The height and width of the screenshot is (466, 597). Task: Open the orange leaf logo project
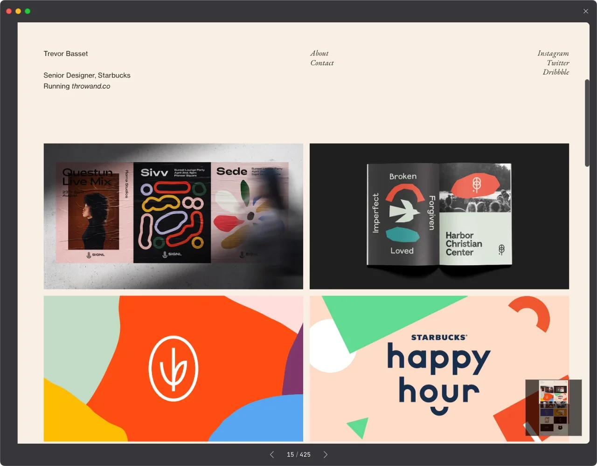tap(173, 368)
